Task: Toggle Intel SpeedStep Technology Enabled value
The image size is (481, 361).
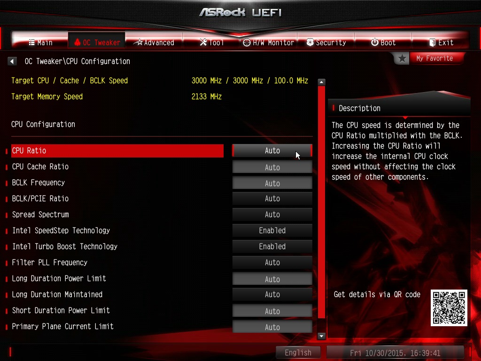Action: [272, 231]
